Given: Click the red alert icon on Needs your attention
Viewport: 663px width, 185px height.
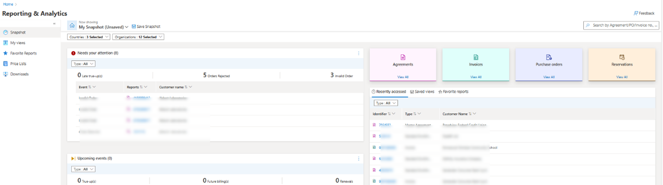Looking at the screenshot, I should point(73,53).
